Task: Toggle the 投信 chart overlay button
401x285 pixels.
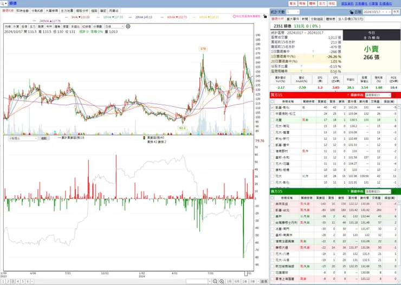Action: (24, 27)
